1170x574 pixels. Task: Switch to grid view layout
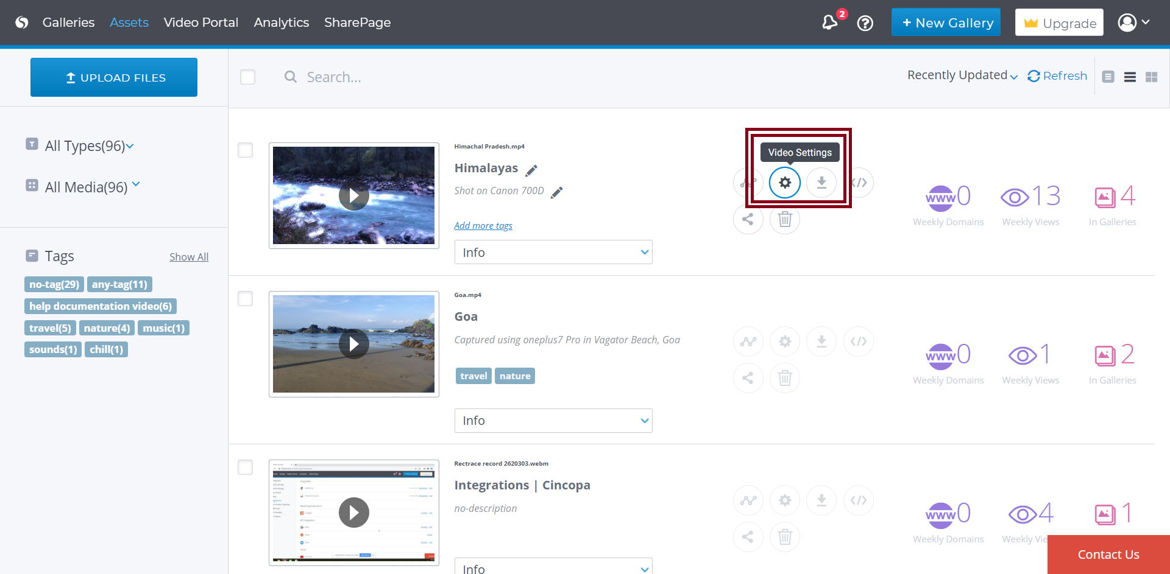[1151, 77]
